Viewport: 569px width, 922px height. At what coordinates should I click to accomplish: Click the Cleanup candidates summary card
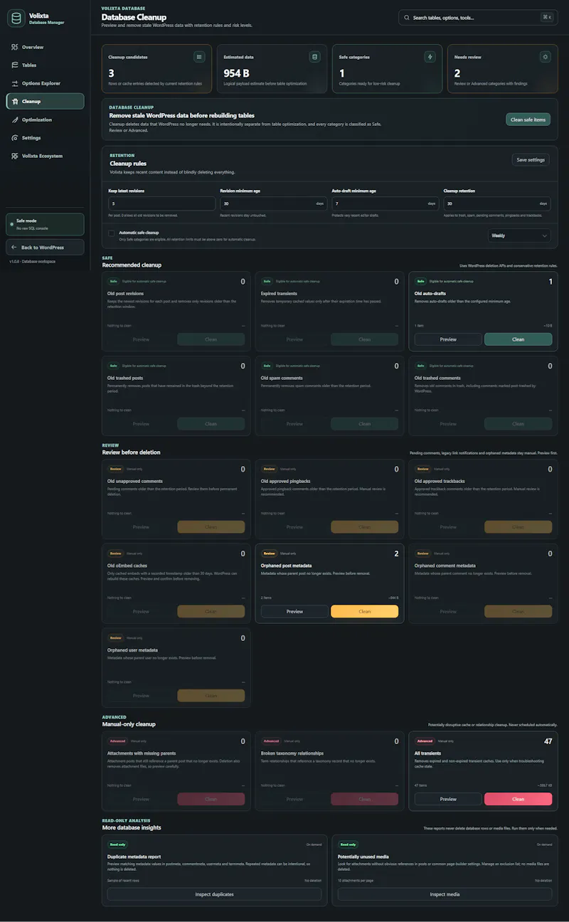(156, 69)
